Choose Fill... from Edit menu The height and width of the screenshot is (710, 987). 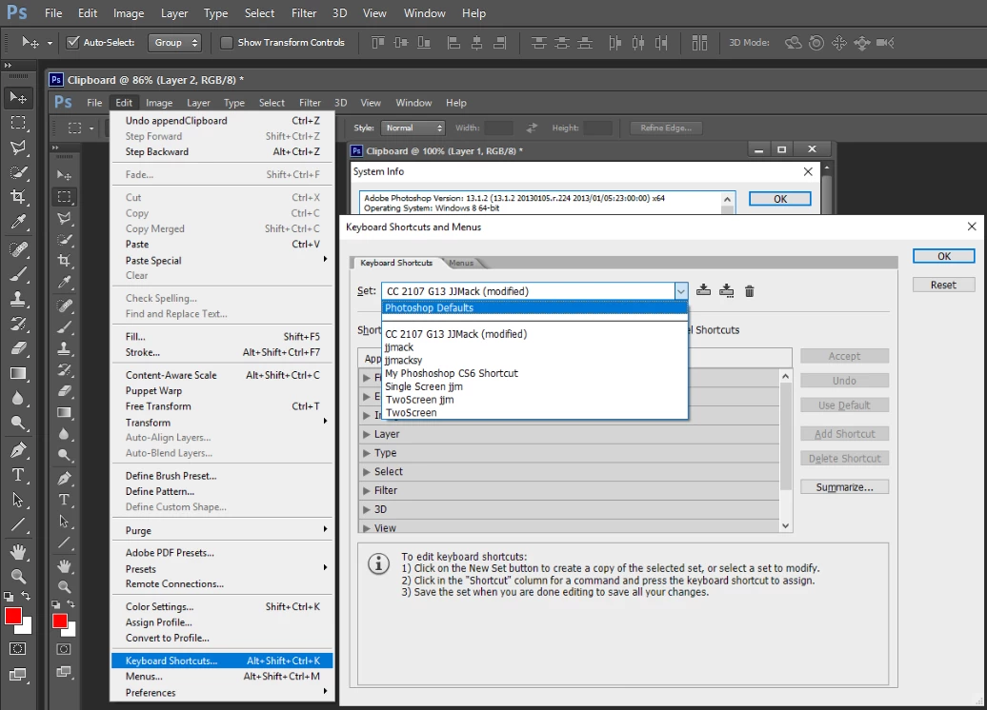tap(222, 337)
